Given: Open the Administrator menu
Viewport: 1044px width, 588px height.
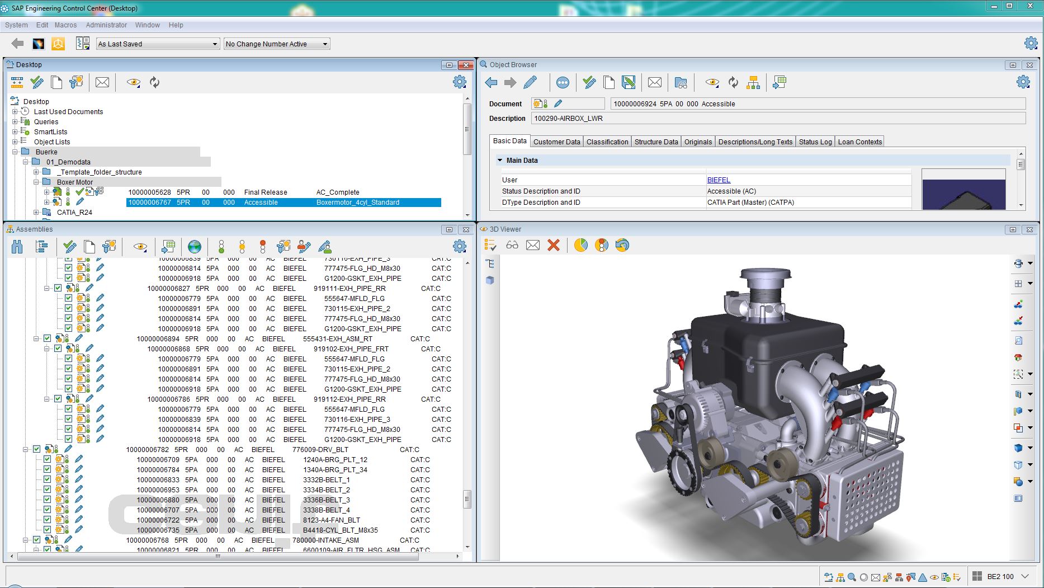Looking at the screenshot, I should (x=106, y=25).
